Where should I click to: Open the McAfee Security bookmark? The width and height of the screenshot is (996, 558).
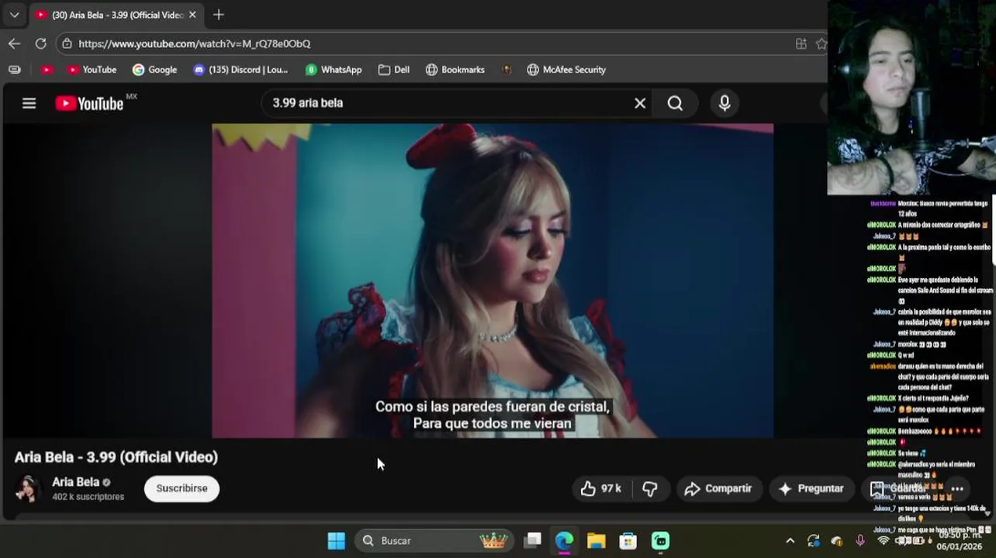(x=566, y=70)
